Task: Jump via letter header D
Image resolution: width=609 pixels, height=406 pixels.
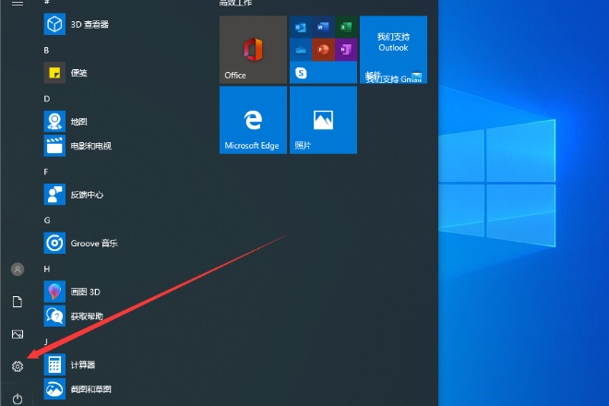Action: (x=47, y=99)
